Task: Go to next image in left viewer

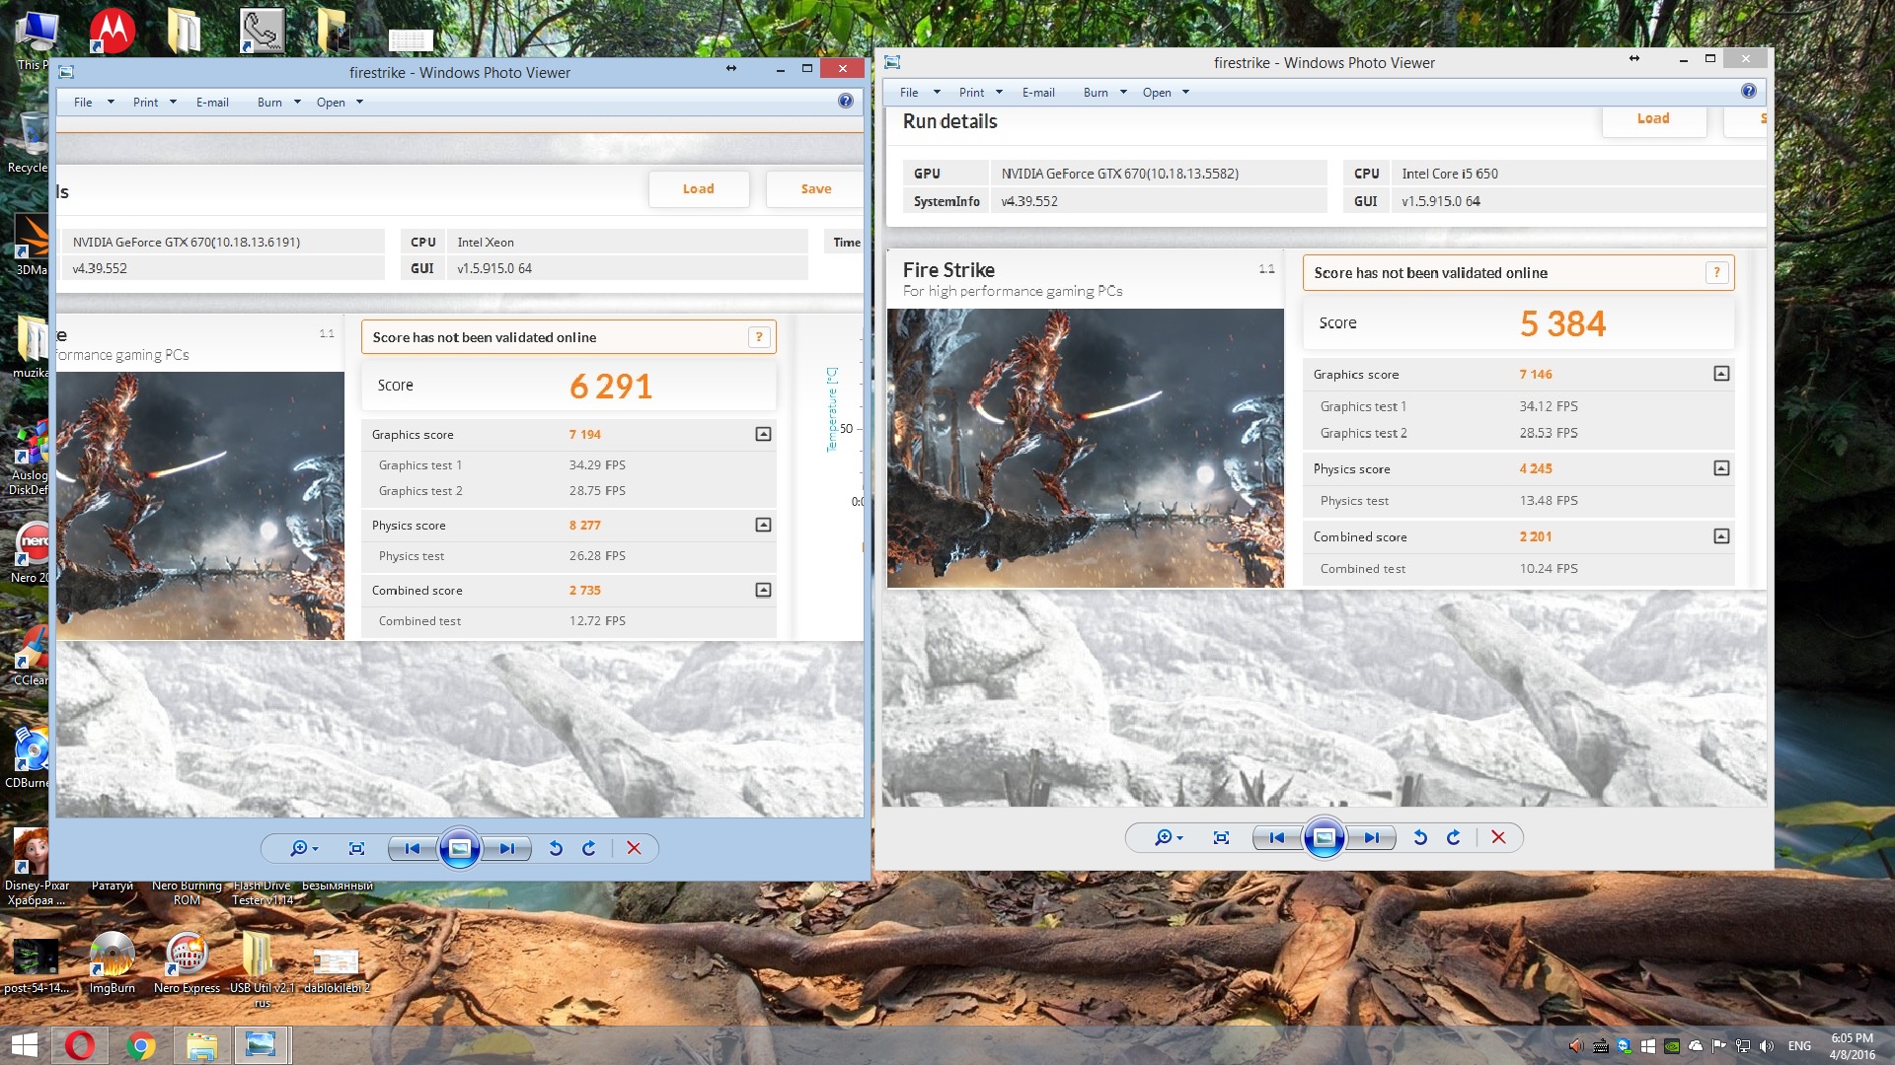Action: tap(506, 848)
